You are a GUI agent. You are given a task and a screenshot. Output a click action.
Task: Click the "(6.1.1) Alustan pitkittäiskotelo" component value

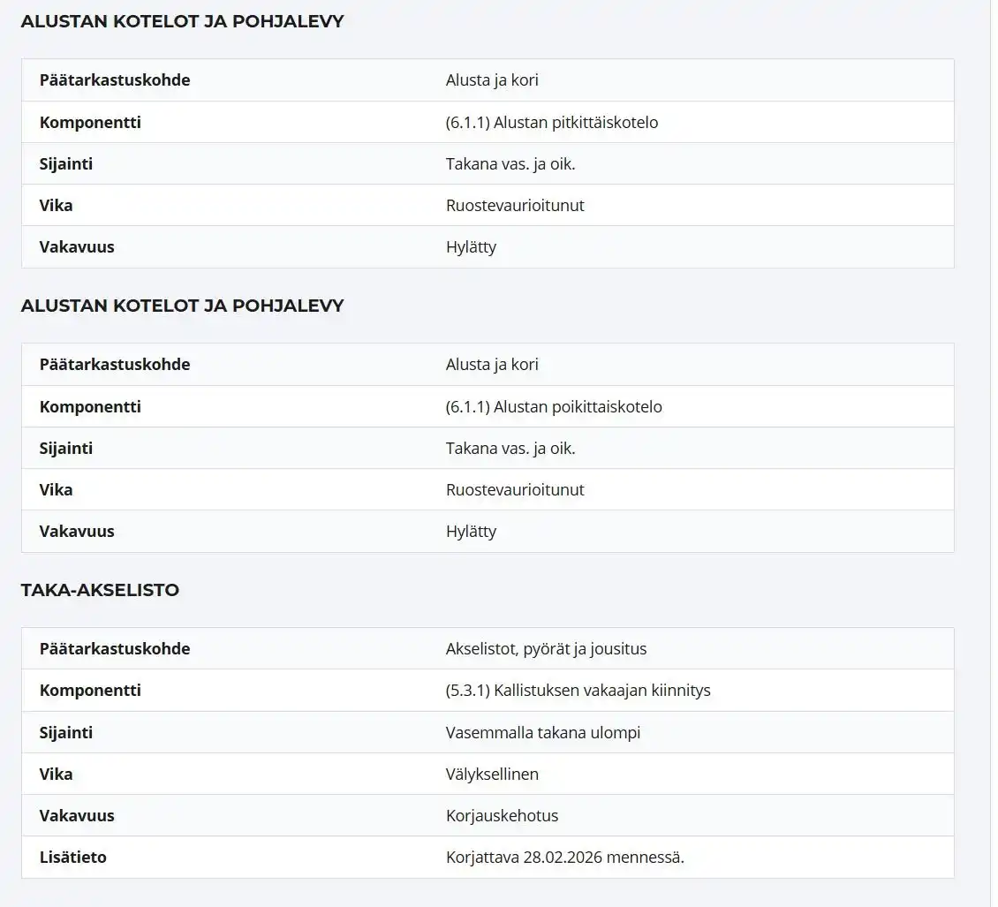pos(552,123)
